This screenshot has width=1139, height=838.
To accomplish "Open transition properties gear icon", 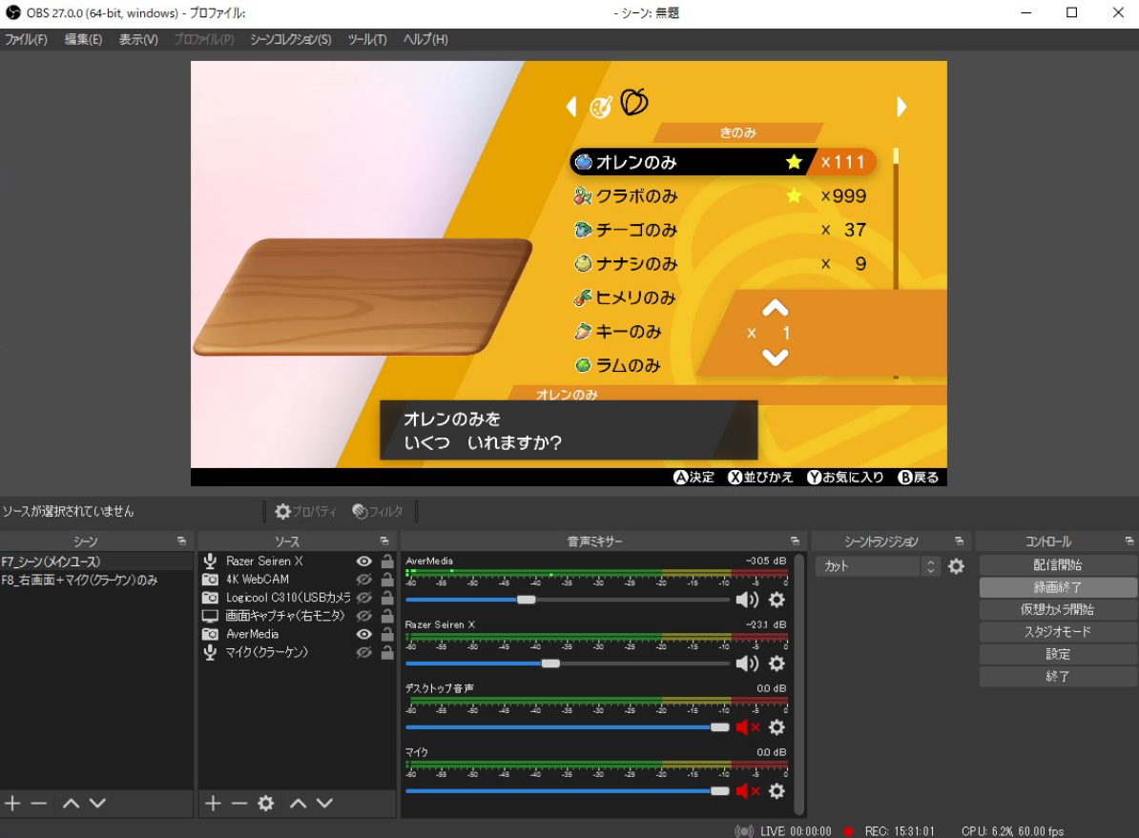I will pyautogui.click(x=957, y=566).
